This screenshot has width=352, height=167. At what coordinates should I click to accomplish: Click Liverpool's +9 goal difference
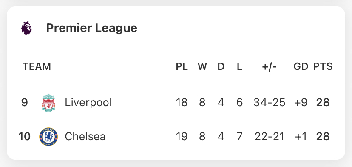[x=301, y=103]
